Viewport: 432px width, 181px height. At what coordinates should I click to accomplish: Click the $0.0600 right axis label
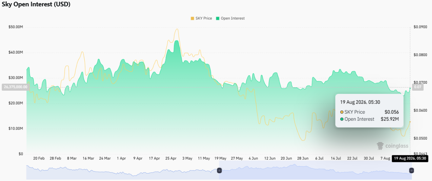tap(420, 110)
